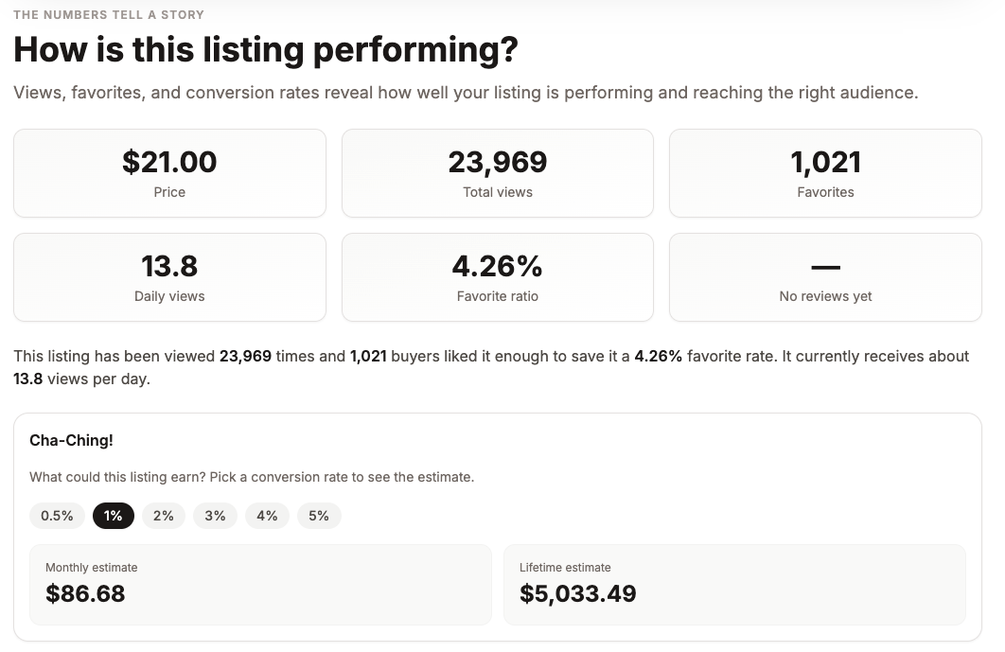Switch the estimate to 4% conversion
Viewport: 1005px width, 652px height.
tap(267, 516)
